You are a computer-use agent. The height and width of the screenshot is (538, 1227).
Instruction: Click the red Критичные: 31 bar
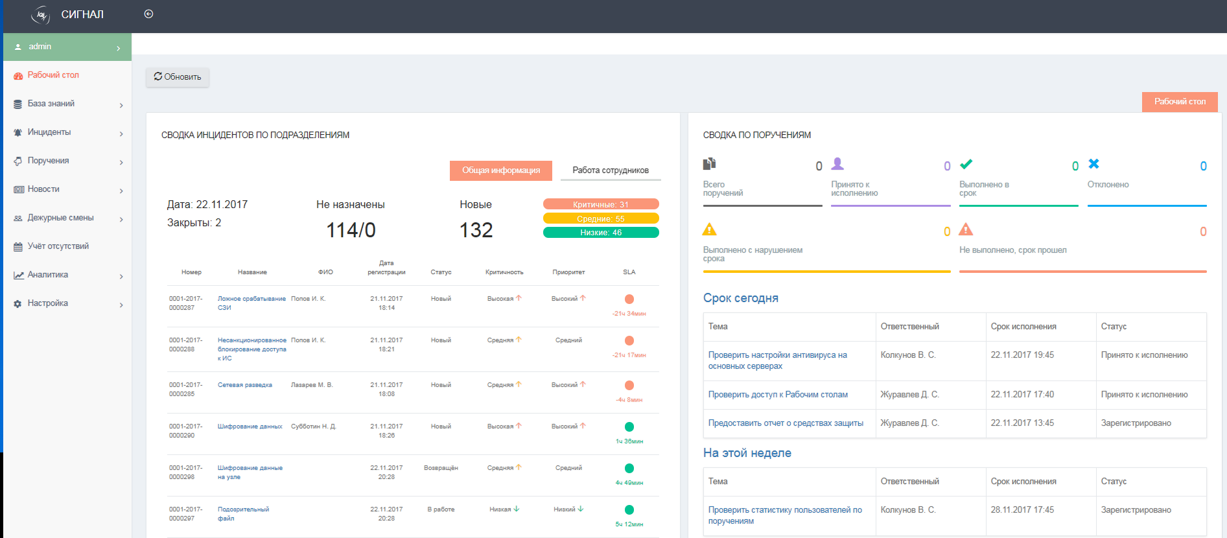(x=600, y=204)
